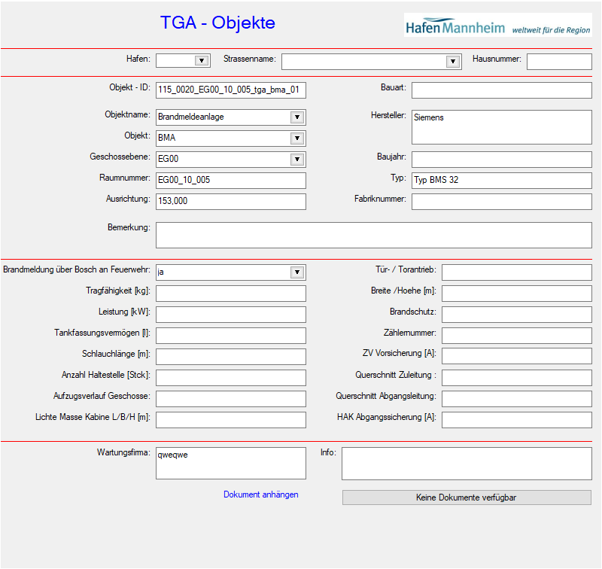Click the ZV Vorsicherung [A] field

[x=516, y=356]
